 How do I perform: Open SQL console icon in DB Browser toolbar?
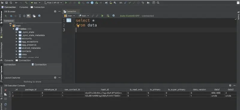click(34, 16)
